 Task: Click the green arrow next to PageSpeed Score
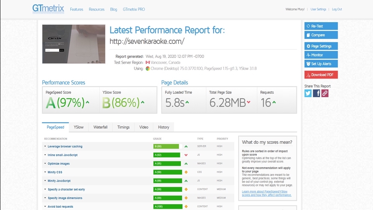(87, 102)
